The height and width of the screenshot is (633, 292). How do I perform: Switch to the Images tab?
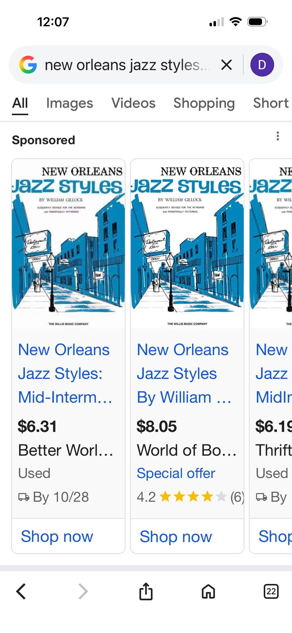point(70,103)
